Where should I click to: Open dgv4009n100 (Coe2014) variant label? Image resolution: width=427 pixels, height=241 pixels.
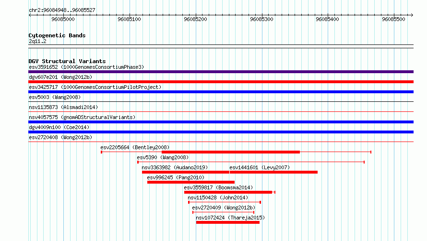click(59, 127)
